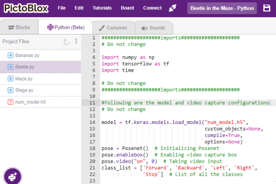Click the 'options=None)' argument
Screen dimensions: 276x184
pos(223,142)
